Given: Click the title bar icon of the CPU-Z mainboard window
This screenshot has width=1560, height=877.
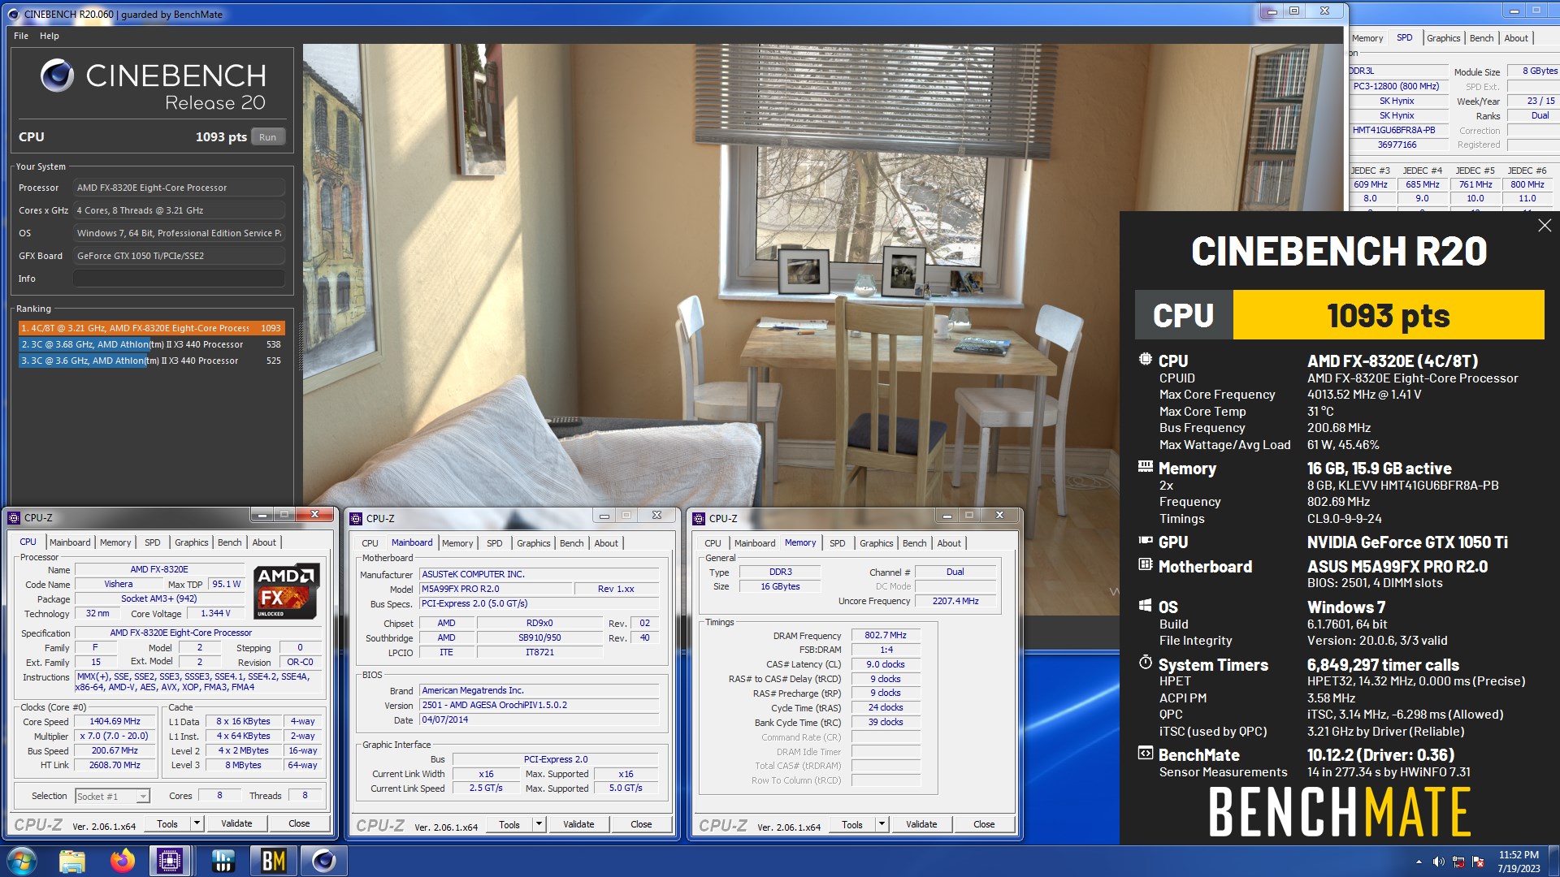Looking at the screenshot, I should pos(356,518).
